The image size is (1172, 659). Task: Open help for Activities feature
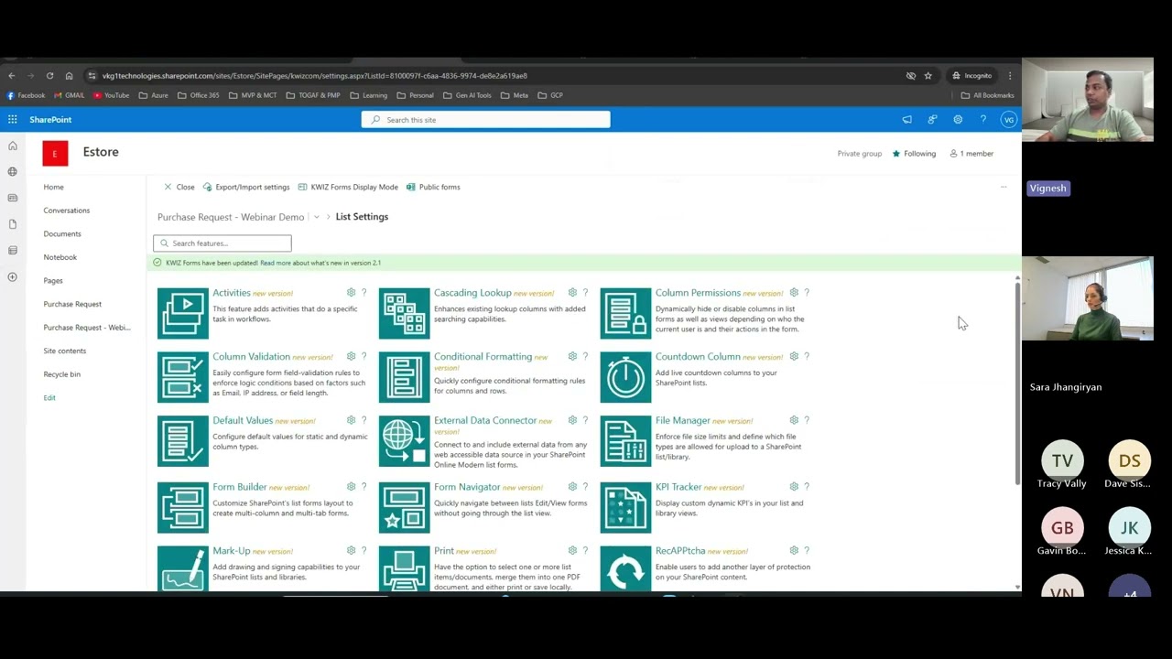click(x=364, y=293)
